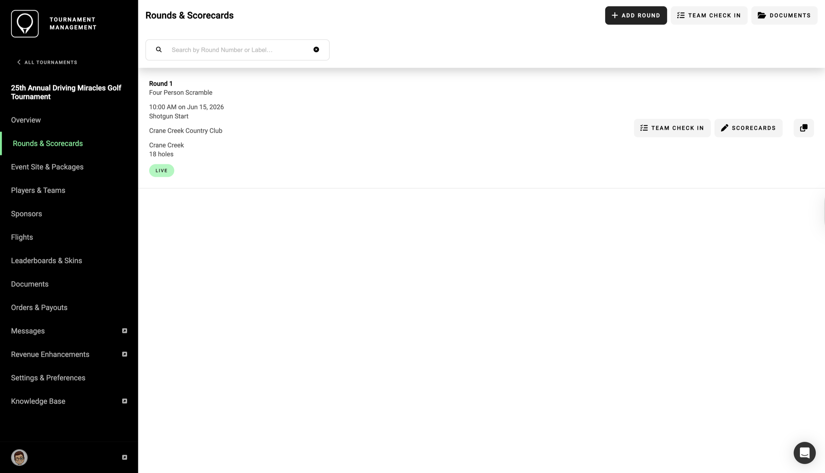Clear search using the X icon

click(316, 50)
